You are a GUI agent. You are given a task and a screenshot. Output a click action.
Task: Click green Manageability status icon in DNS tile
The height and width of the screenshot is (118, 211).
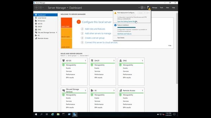coord(120,65)
